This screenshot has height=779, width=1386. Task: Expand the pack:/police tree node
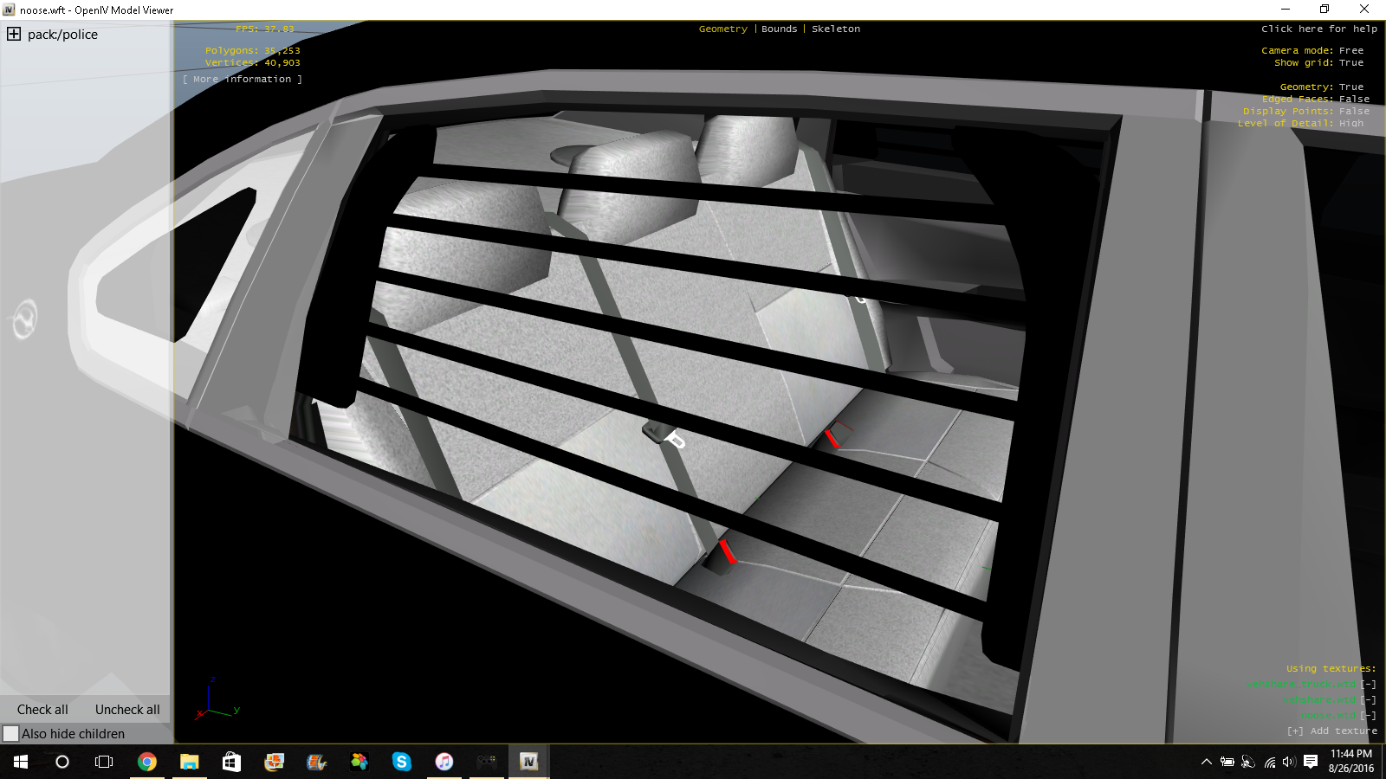(x=14, y=35)
